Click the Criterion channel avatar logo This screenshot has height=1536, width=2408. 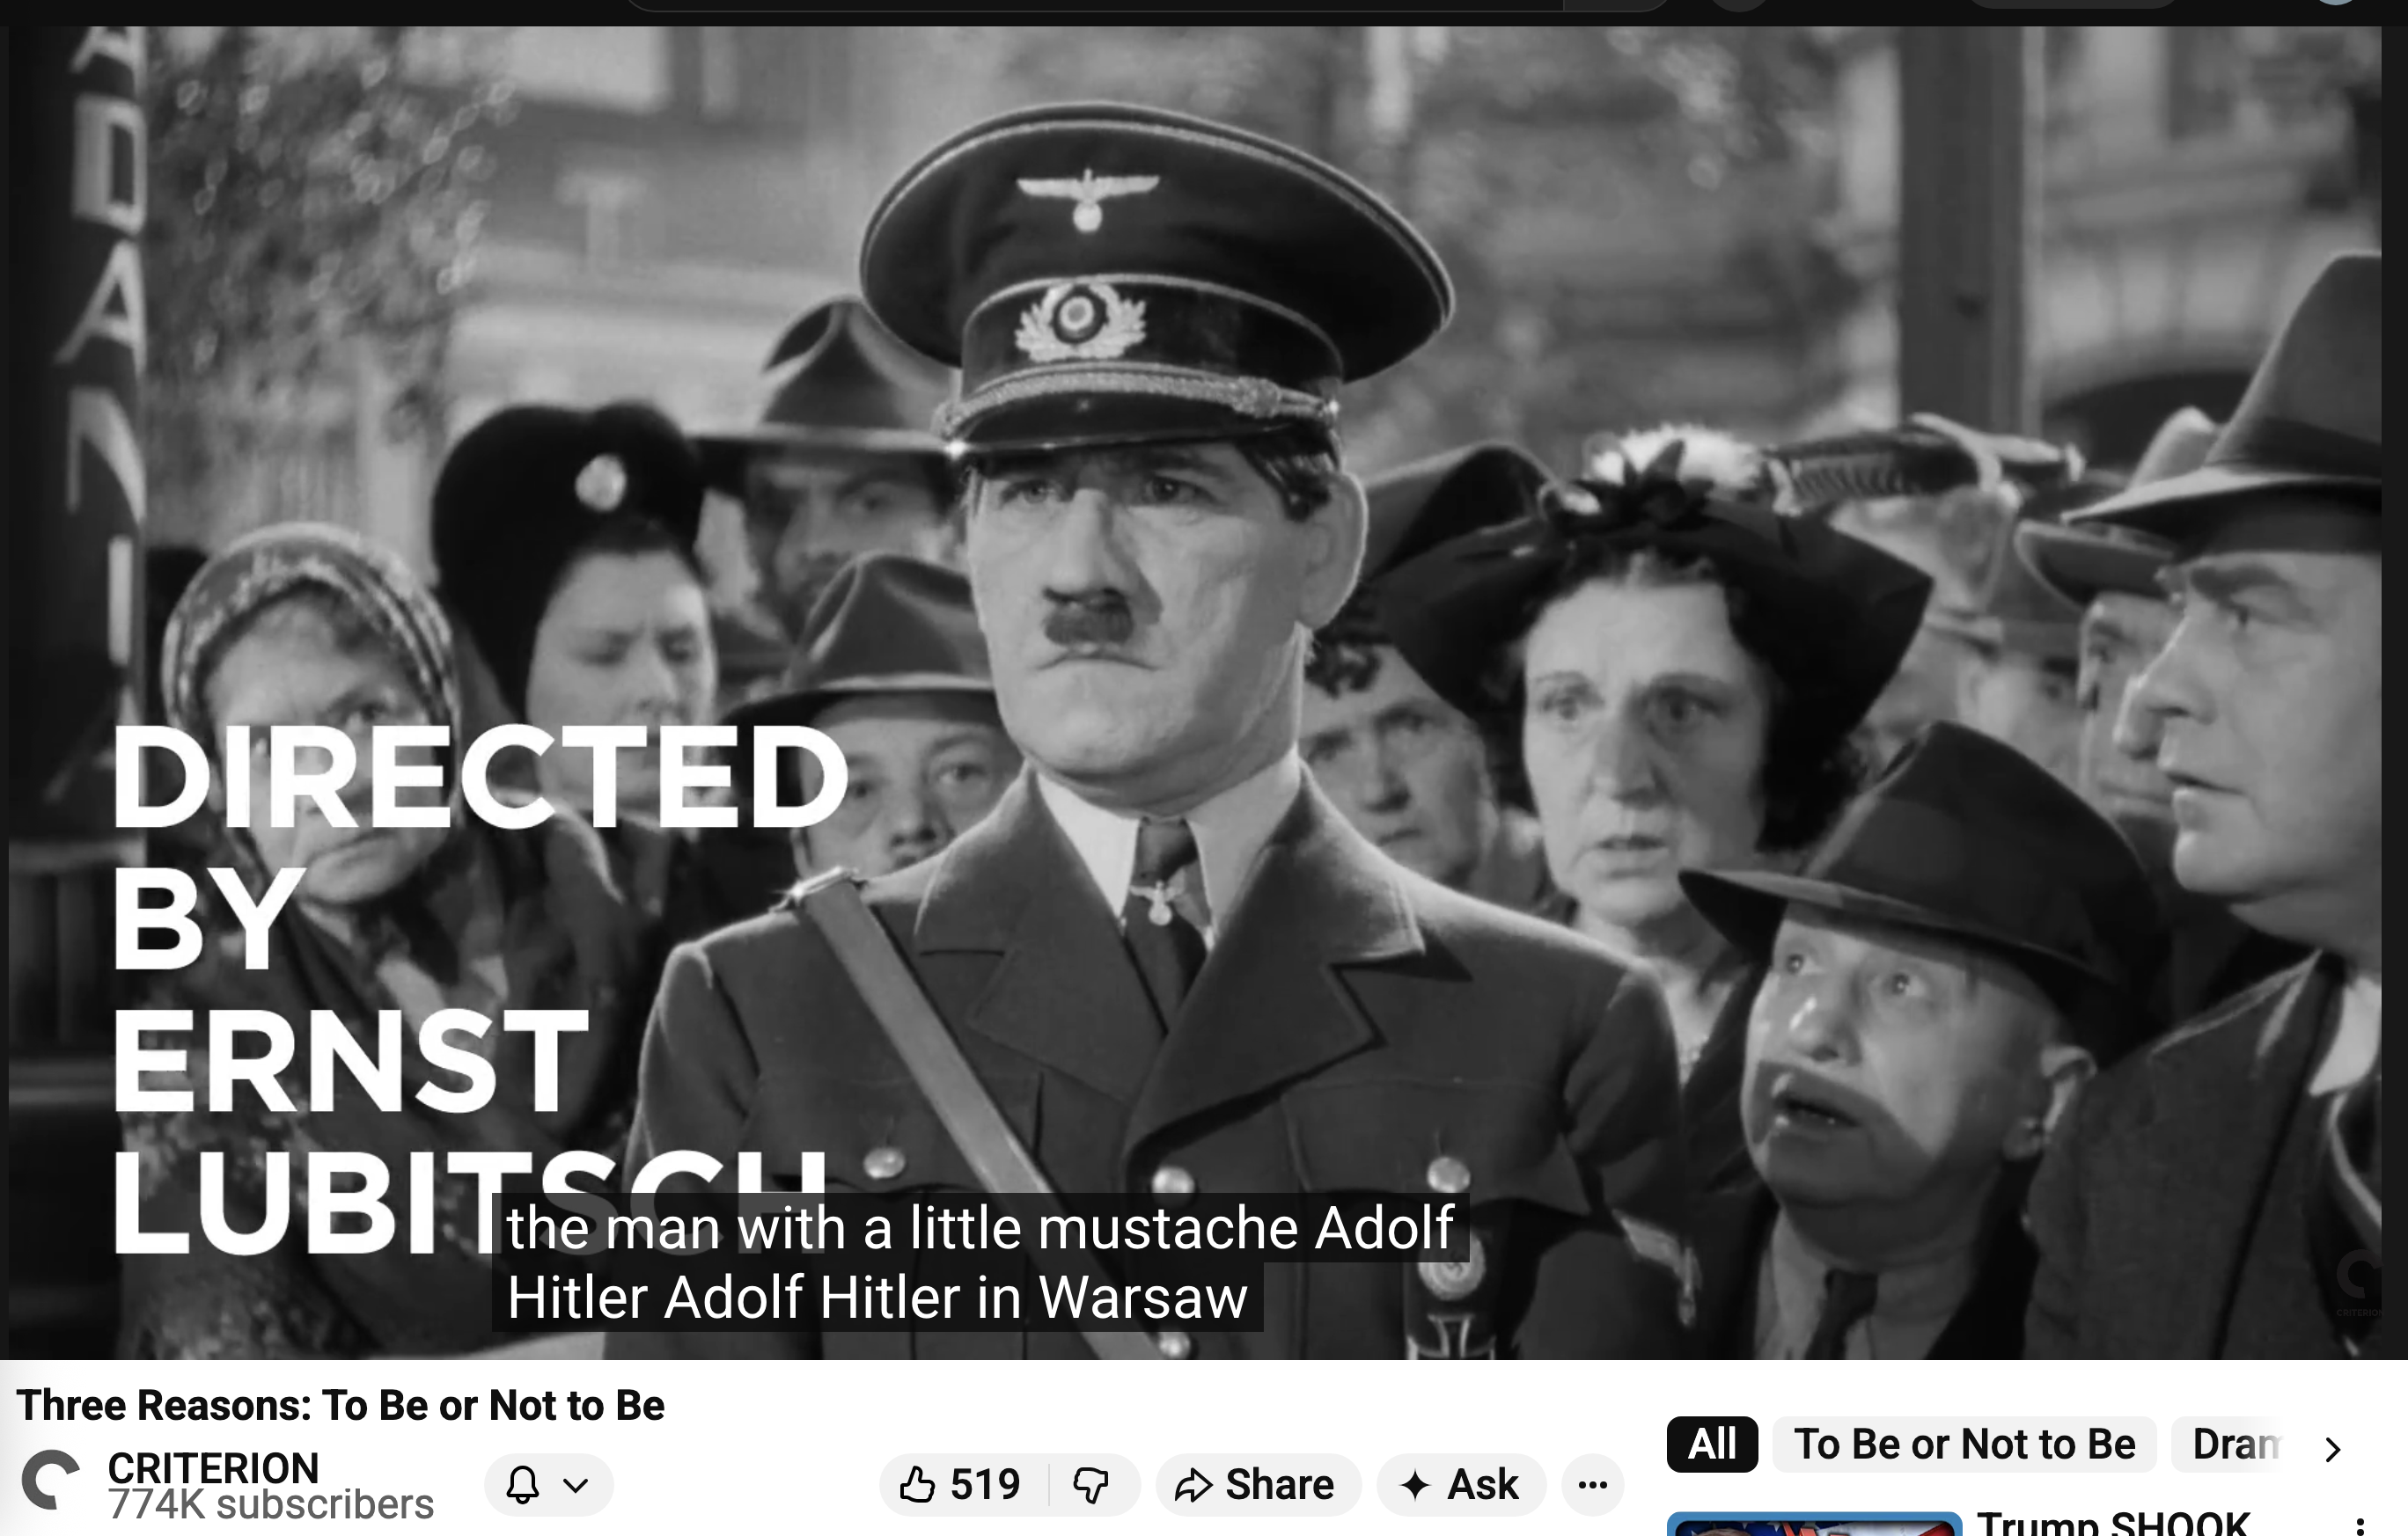50,1480
